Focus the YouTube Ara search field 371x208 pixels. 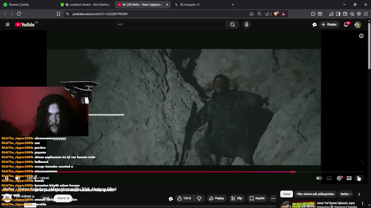170,25
